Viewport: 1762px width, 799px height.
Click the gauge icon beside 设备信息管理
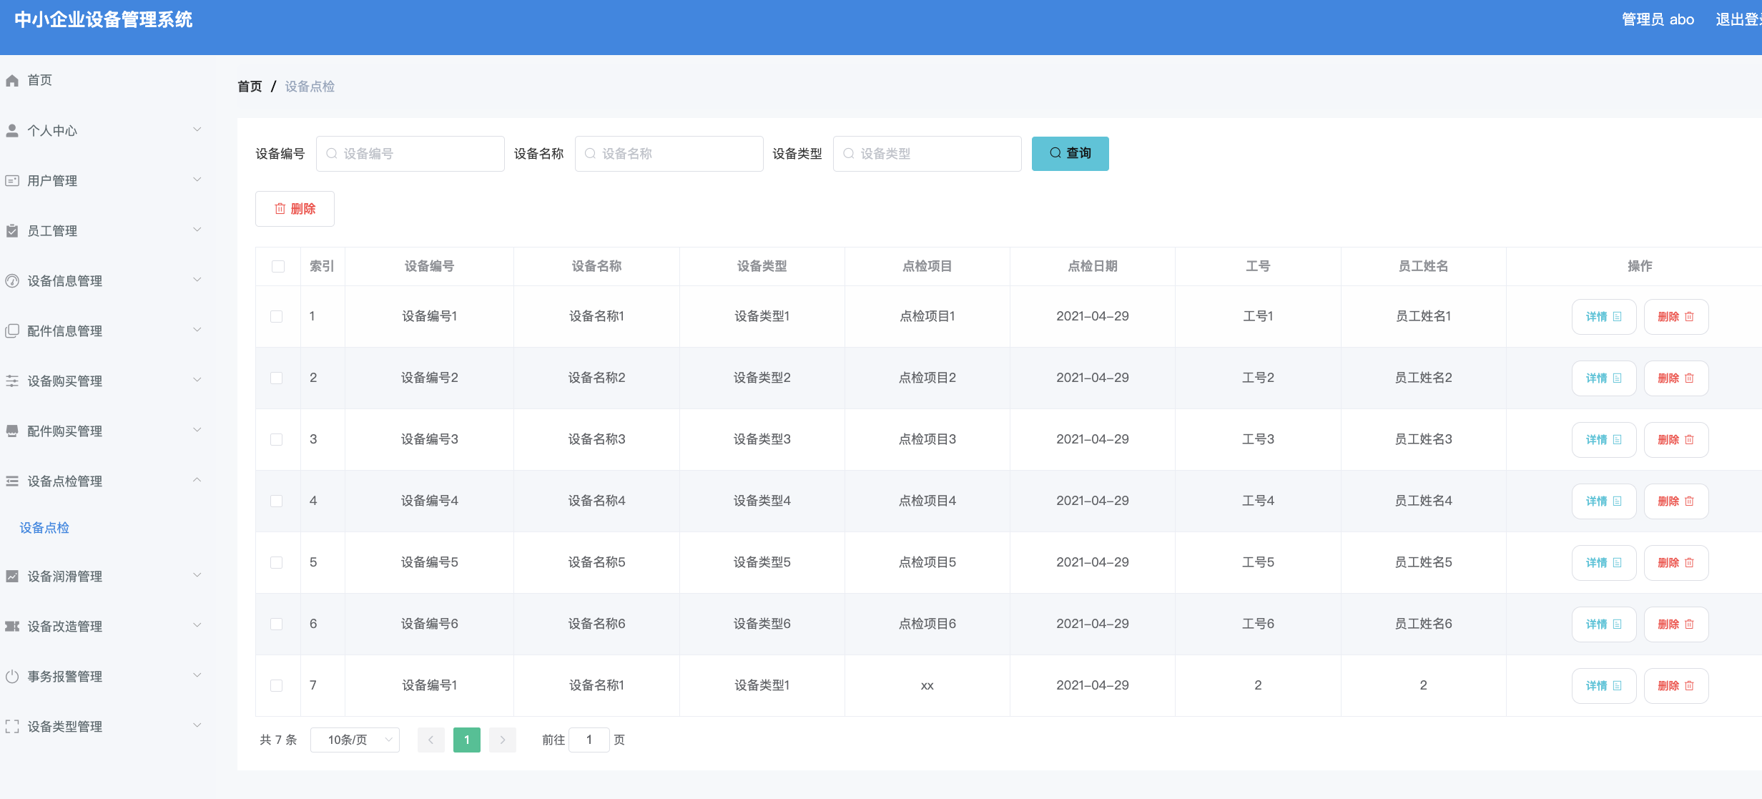(x=12, y=280)
